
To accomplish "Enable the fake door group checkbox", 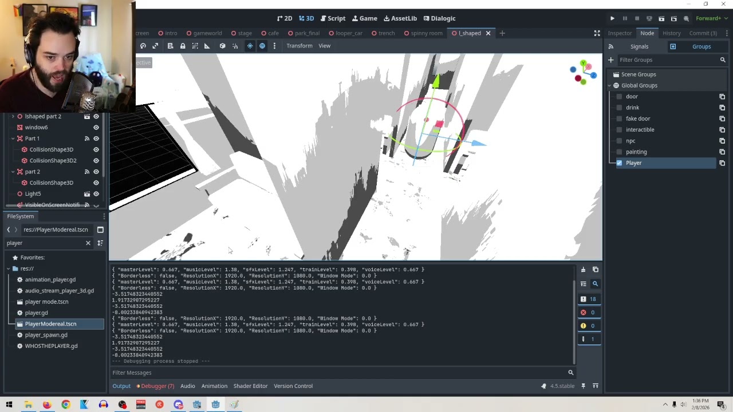I will click(619, 118).
